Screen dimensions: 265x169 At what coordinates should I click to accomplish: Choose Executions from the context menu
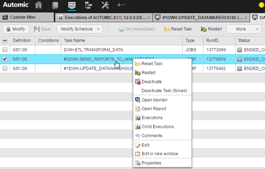[162, 118]
